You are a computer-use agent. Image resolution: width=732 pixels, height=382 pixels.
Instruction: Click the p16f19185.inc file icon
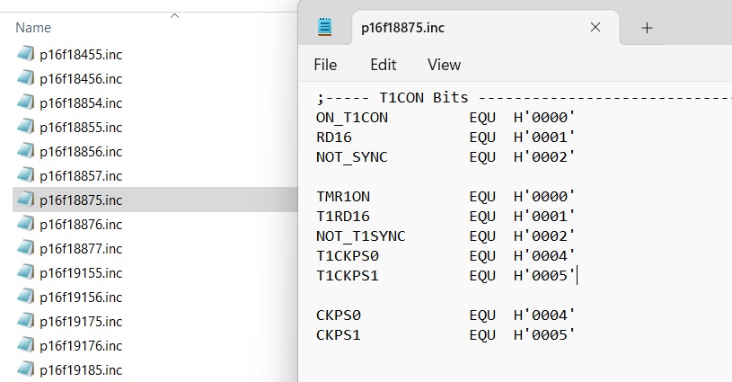coord(25,369)
